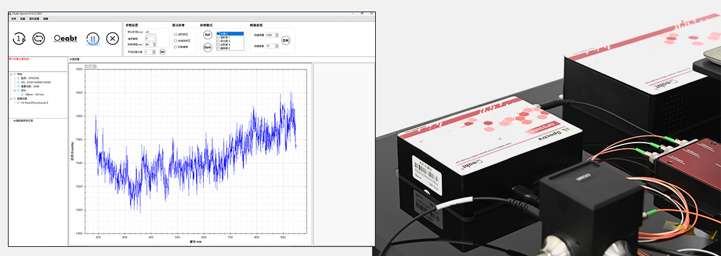Click the round Set button
The width and height of the screenshot is (721, 256).
163,52
